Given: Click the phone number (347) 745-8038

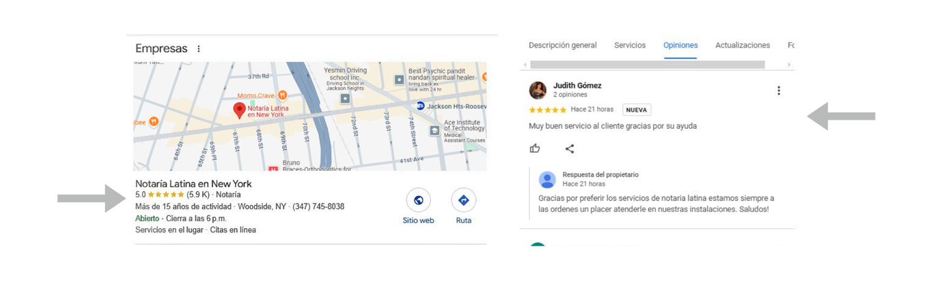Looking at the screenshot, I should (318, 206).
